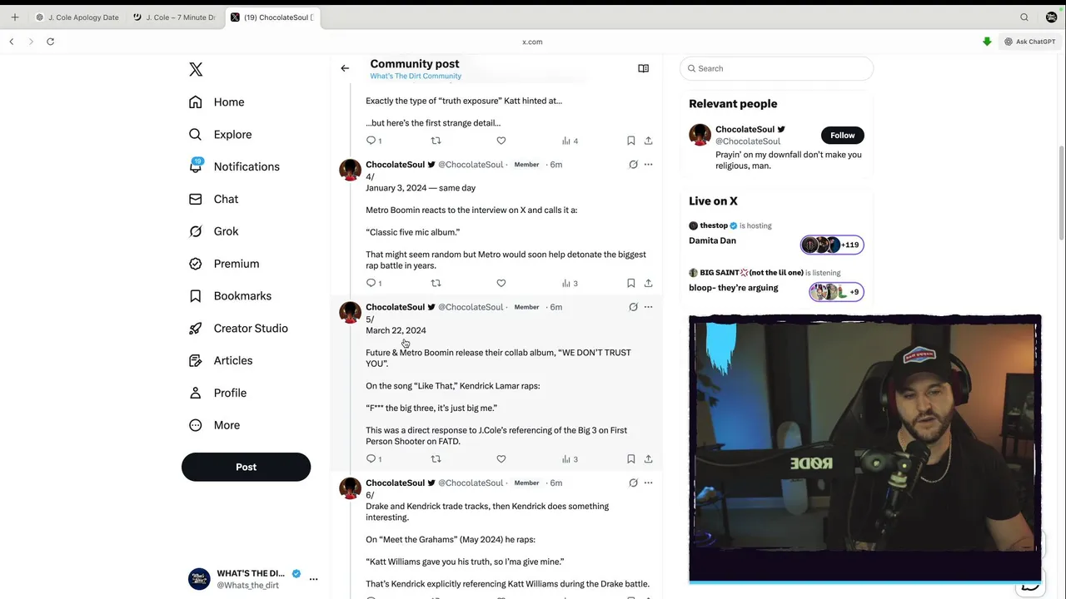Open Grok explain on the 6/ post
The height and width of the screenshot is (599, 1066).
(633, 483)
